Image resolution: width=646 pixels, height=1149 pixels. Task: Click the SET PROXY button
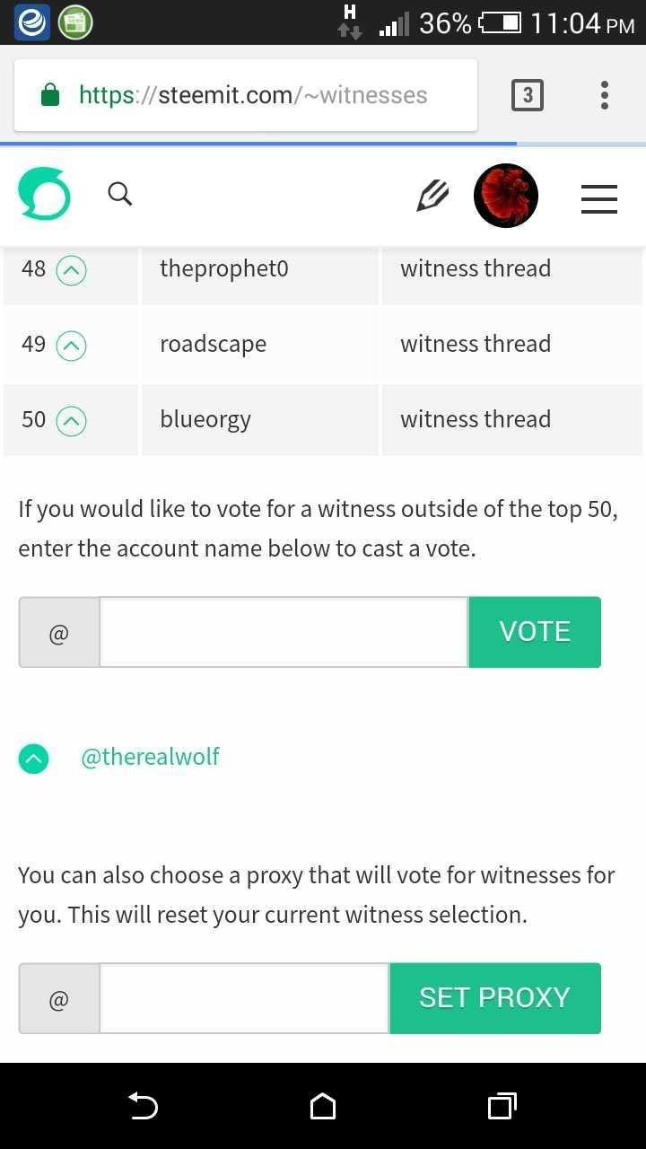click(x=495, y=998)
